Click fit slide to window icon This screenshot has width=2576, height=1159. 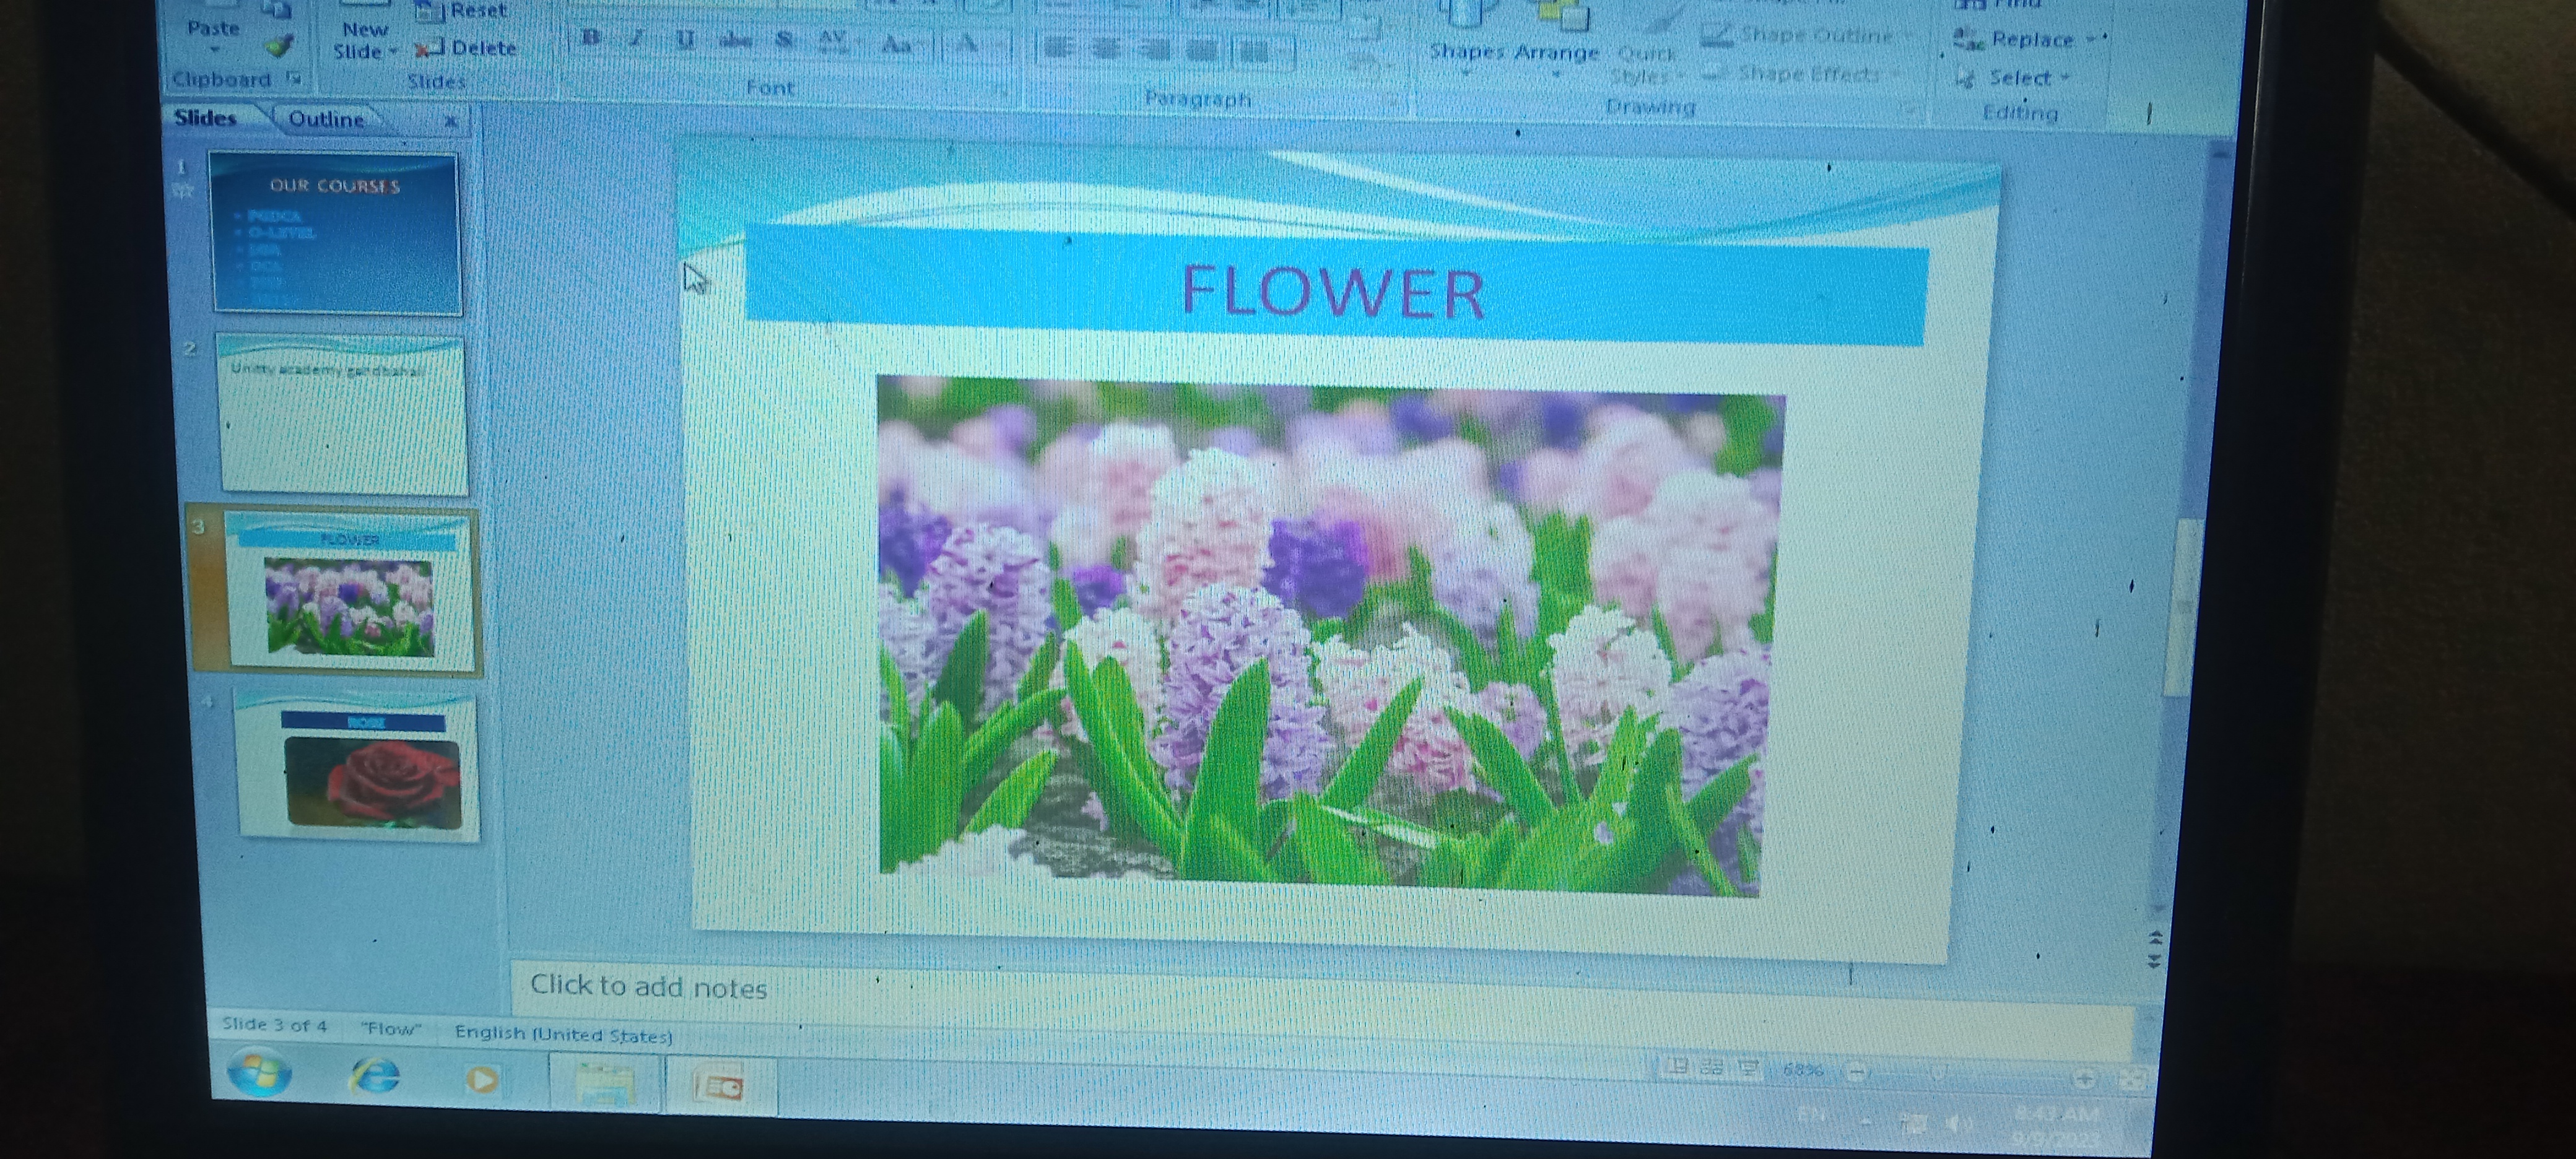[2131, 1079]
